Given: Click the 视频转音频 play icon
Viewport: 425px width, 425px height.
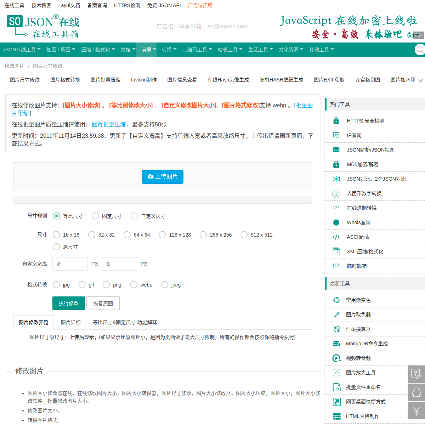Looking at the screenshot, I should pyautogui.click(x=337, y=358).
